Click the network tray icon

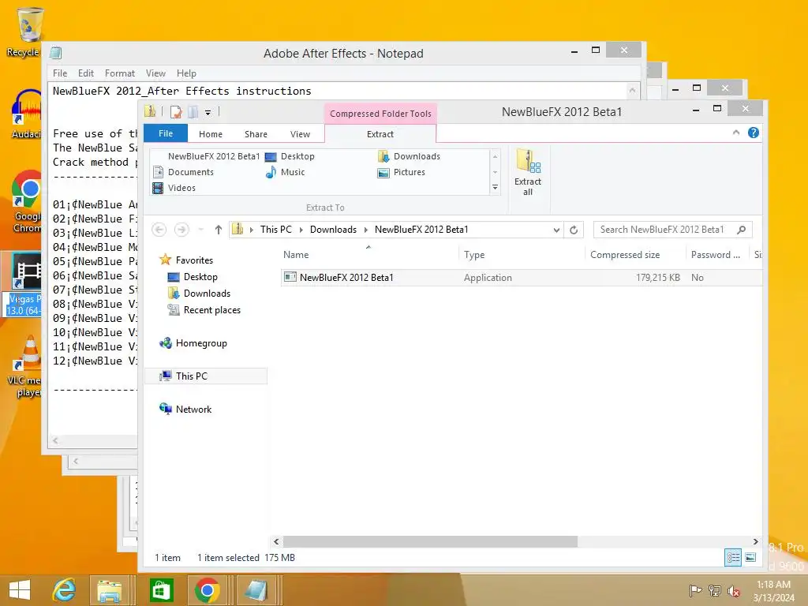coord(715,591)
